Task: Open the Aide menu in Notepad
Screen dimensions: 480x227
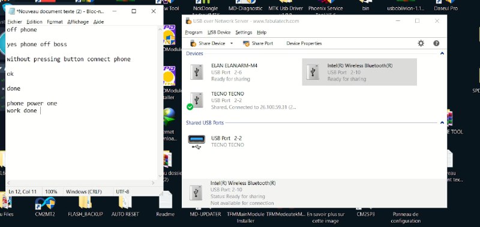Action: [x=98, y=22]
